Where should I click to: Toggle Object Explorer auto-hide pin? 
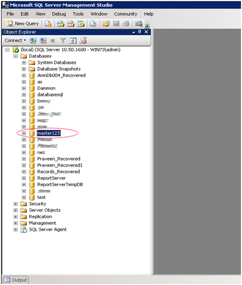[140, 32]
